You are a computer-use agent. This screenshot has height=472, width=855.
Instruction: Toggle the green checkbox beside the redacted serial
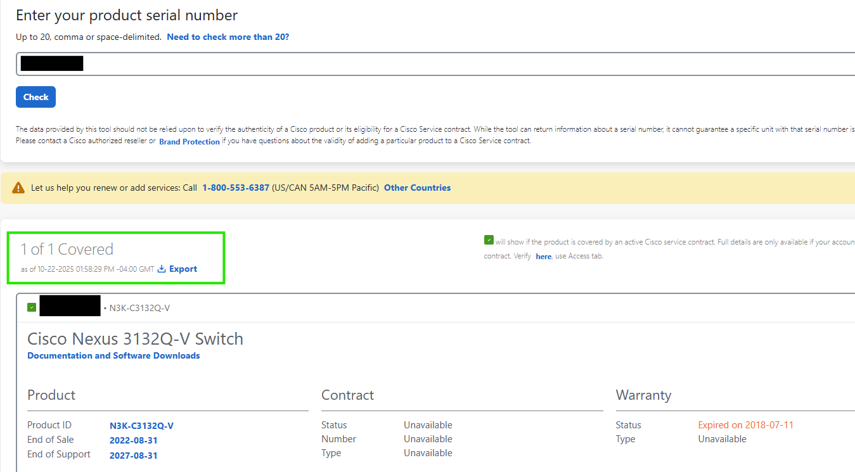(x=32, y=308)
